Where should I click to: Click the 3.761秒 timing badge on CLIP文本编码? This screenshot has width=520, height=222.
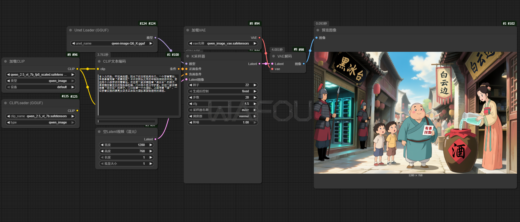103,55
